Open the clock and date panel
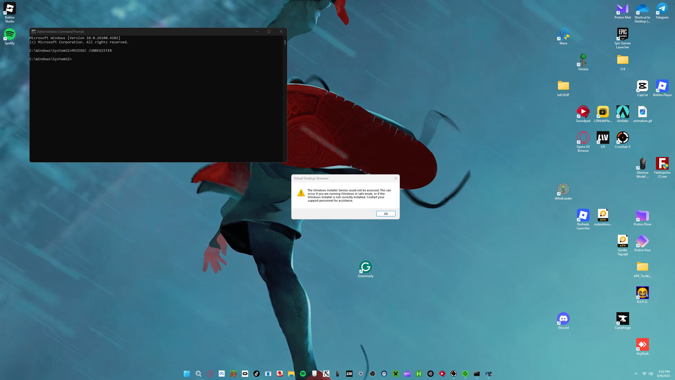 [x=663, y=374]
